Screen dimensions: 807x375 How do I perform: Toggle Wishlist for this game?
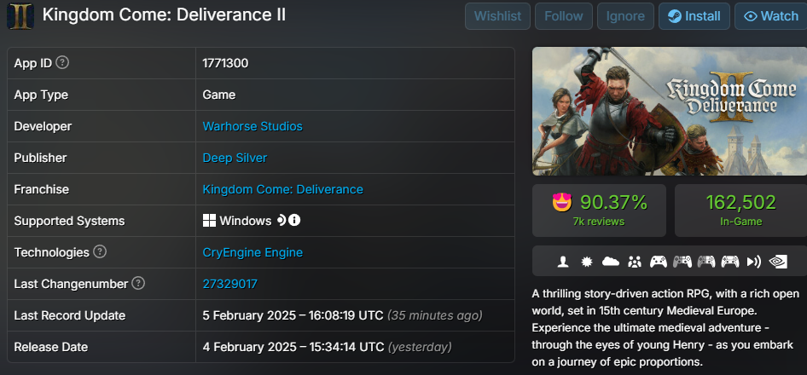[x=497, y=16]
